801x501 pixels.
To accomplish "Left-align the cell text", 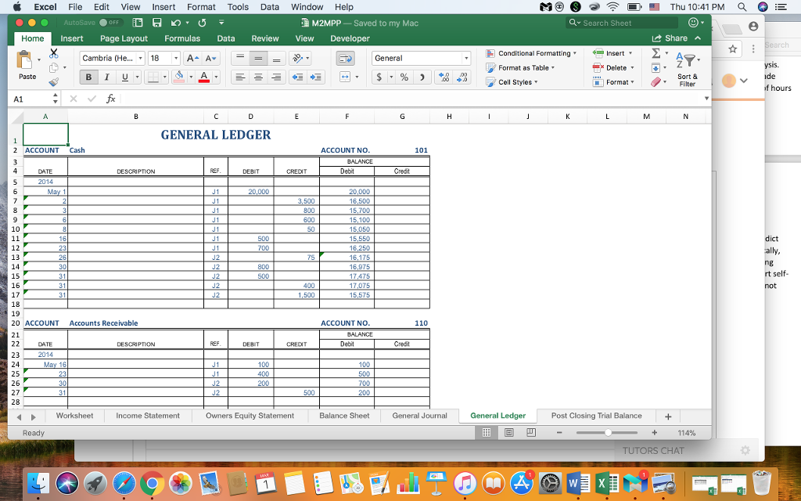I will pos(240,77).
